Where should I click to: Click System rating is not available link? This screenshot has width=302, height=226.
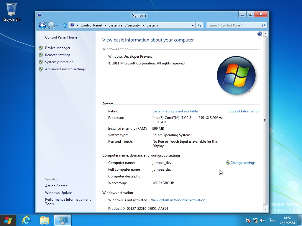point(175,111)
